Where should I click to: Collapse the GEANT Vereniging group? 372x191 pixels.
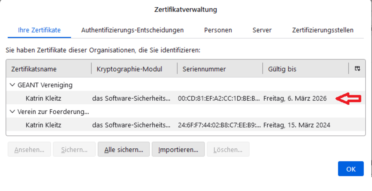(12, 85)
